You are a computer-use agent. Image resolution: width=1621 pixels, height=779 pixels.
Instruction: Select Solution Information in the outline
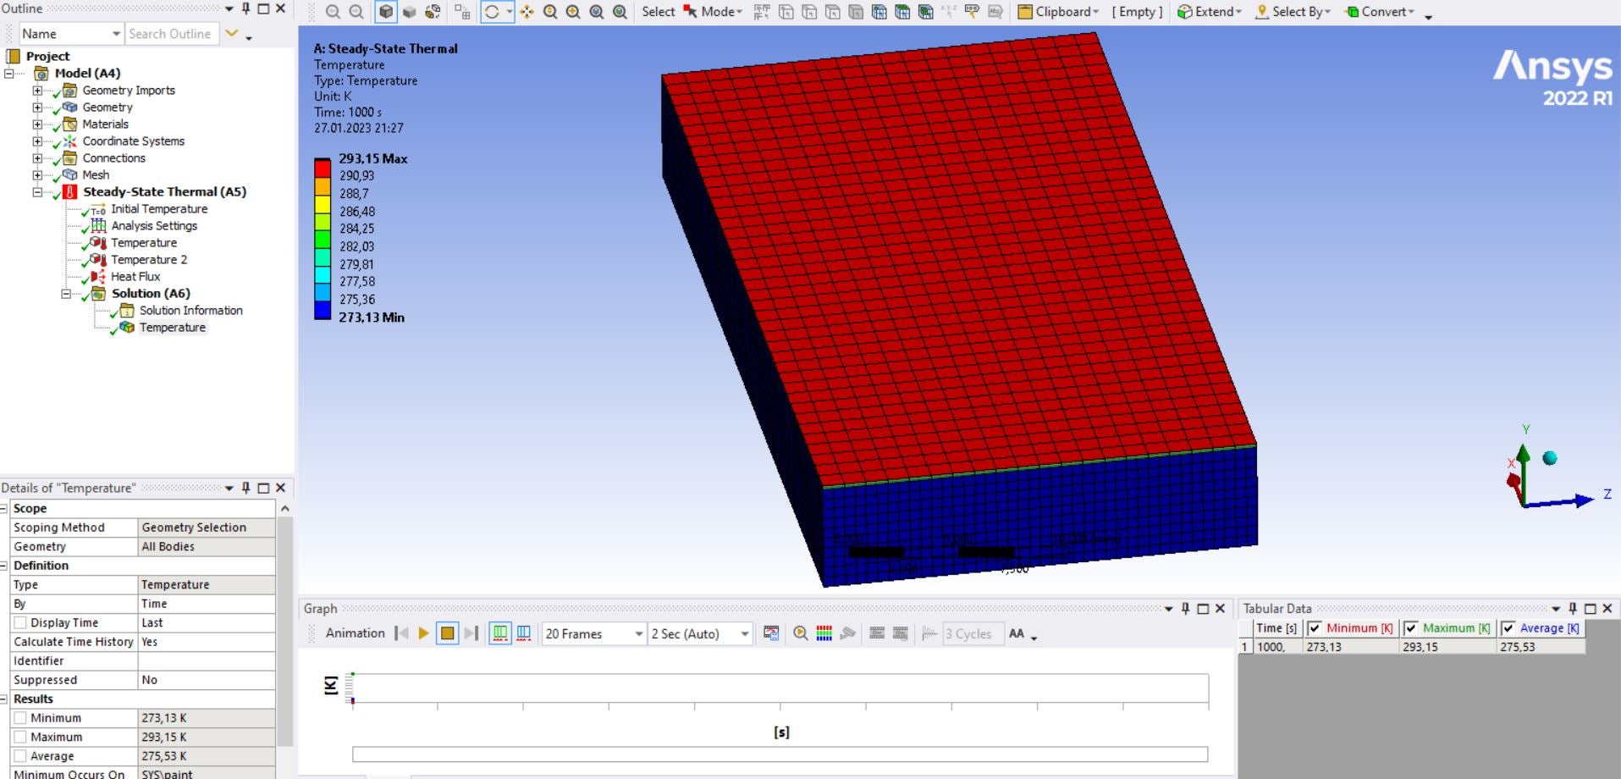[190, 311]
